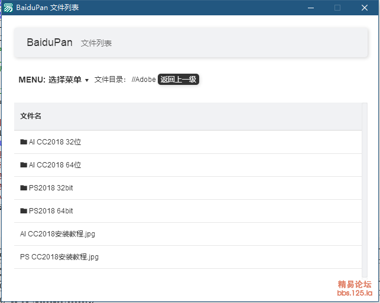
Task: Click the 返回上一级 button
Action: [x=178, y=80]
